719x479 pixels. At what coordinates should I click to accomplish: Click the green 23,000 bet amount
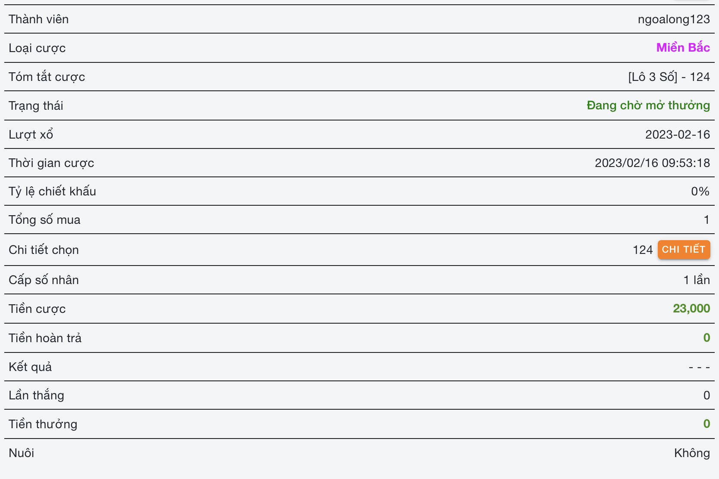coord(691,309)
